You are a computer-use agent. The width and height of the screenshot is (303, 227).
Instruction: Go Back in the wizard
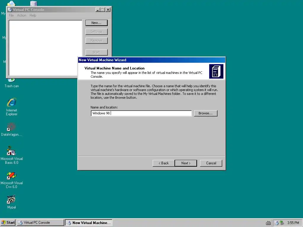coord(164,163)
